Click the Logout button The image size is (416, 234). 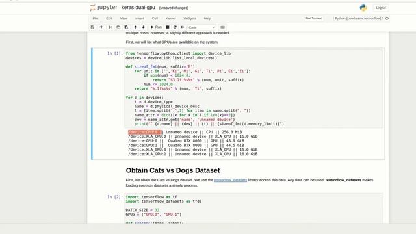click(381, 8)
